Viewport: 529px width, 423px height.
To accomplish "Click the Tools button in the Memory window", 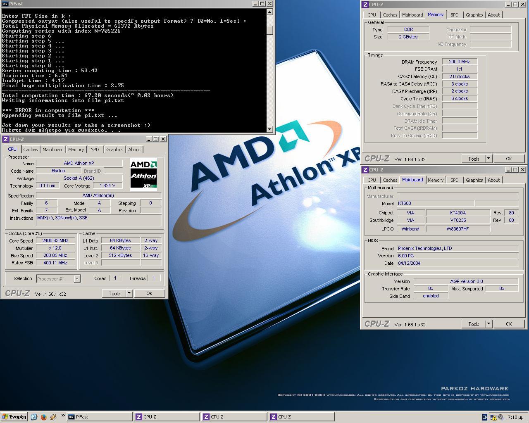I will point(474,159).
